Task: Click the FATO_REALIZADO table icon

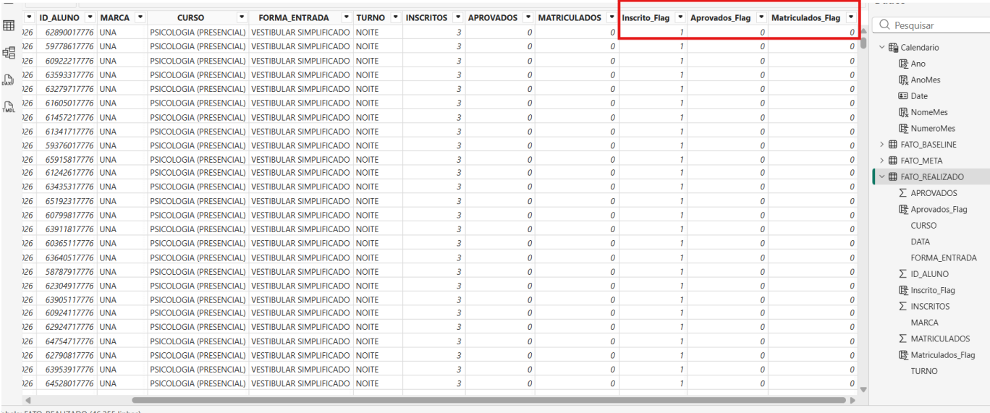Action: coord(894,176)
